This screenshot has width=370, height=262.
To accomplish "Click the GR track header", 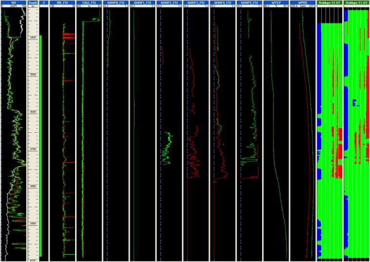I will pyautogui.click(x=14, y=2).
